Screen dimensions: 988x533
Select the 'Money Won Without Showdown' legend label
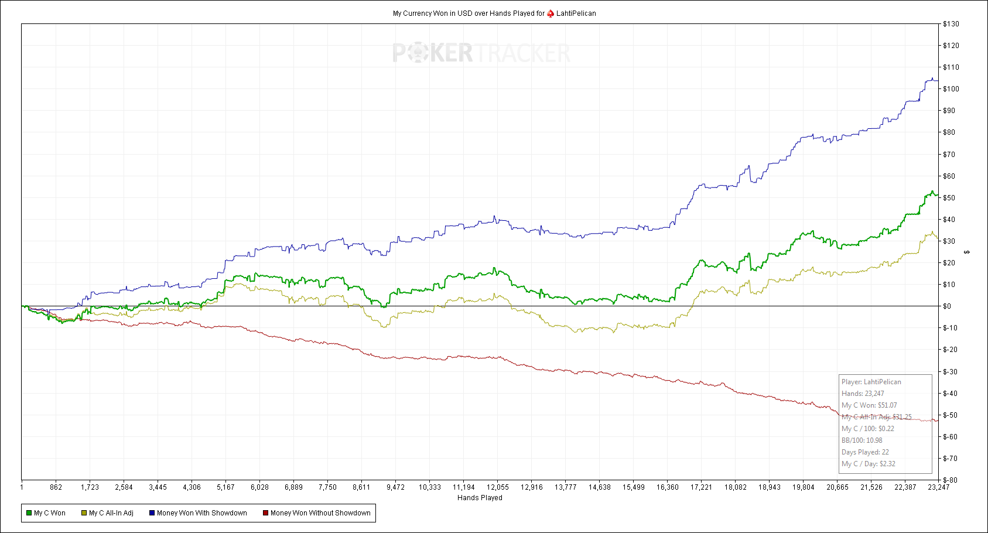[320, 513]
